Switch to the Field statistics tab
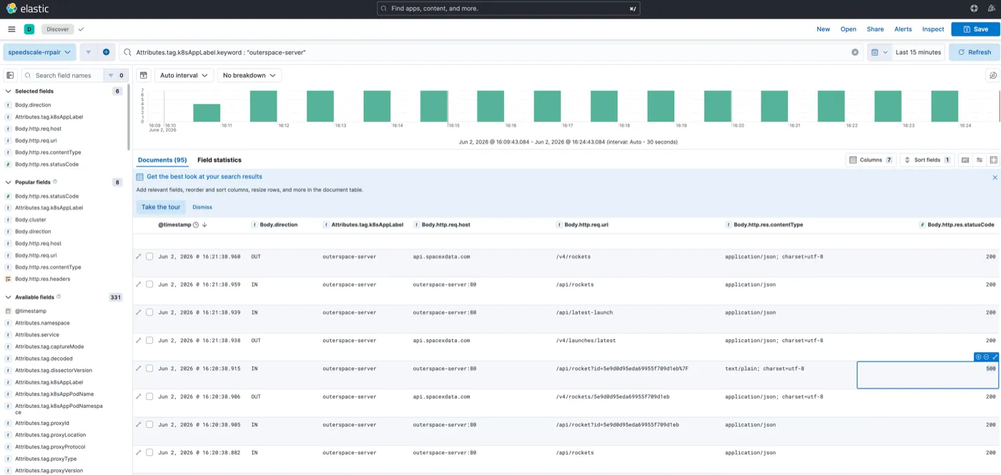1001x475 pixels. pos(220,160)
